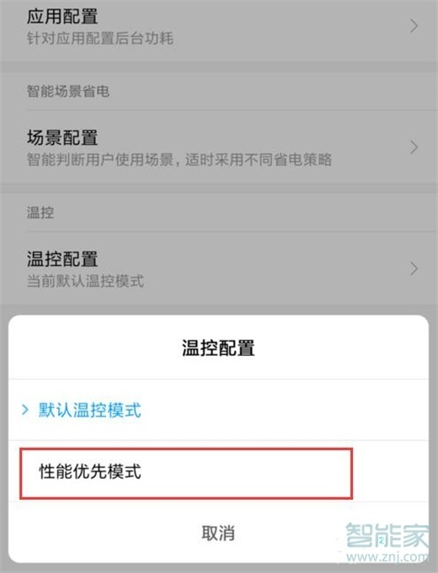Image resolution: width=438 pixels, height=573 pixels.
Task: Click chevron arrow beside 场景配置
Action: click(414, 147)
